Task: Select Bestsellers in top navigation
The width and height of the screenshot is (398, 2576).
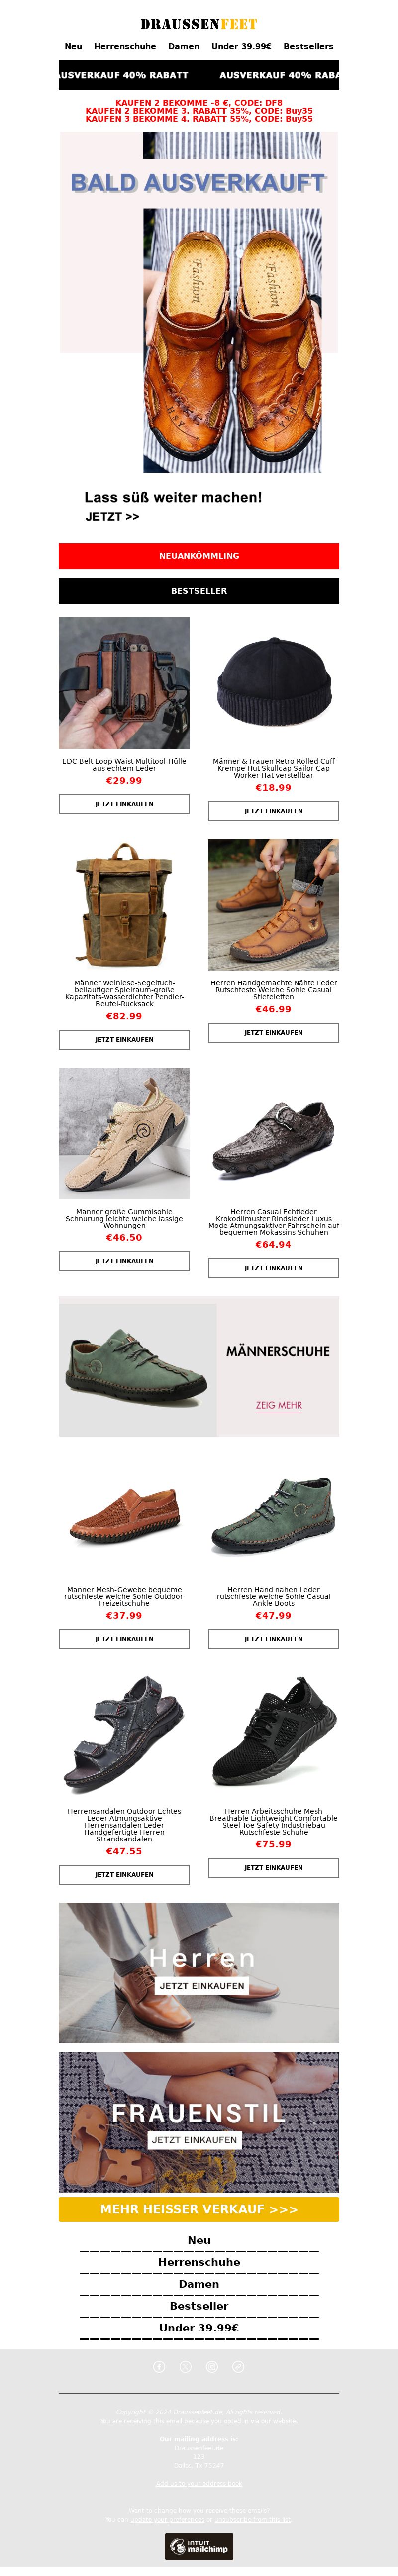Action: (308, 46)
